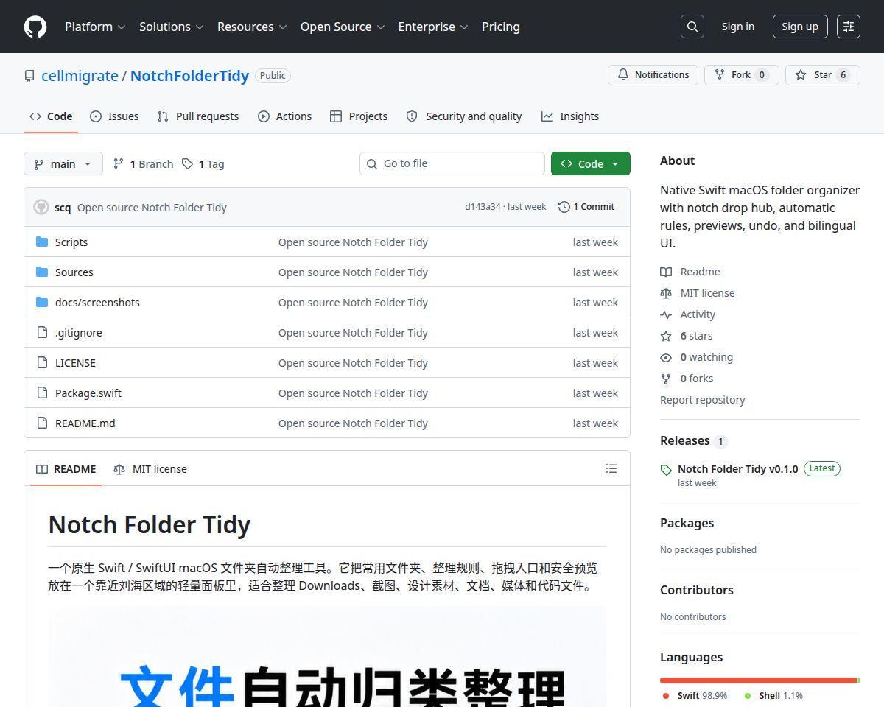
Task: Switch to the Pull requests tab
Action: coord(198,116)
